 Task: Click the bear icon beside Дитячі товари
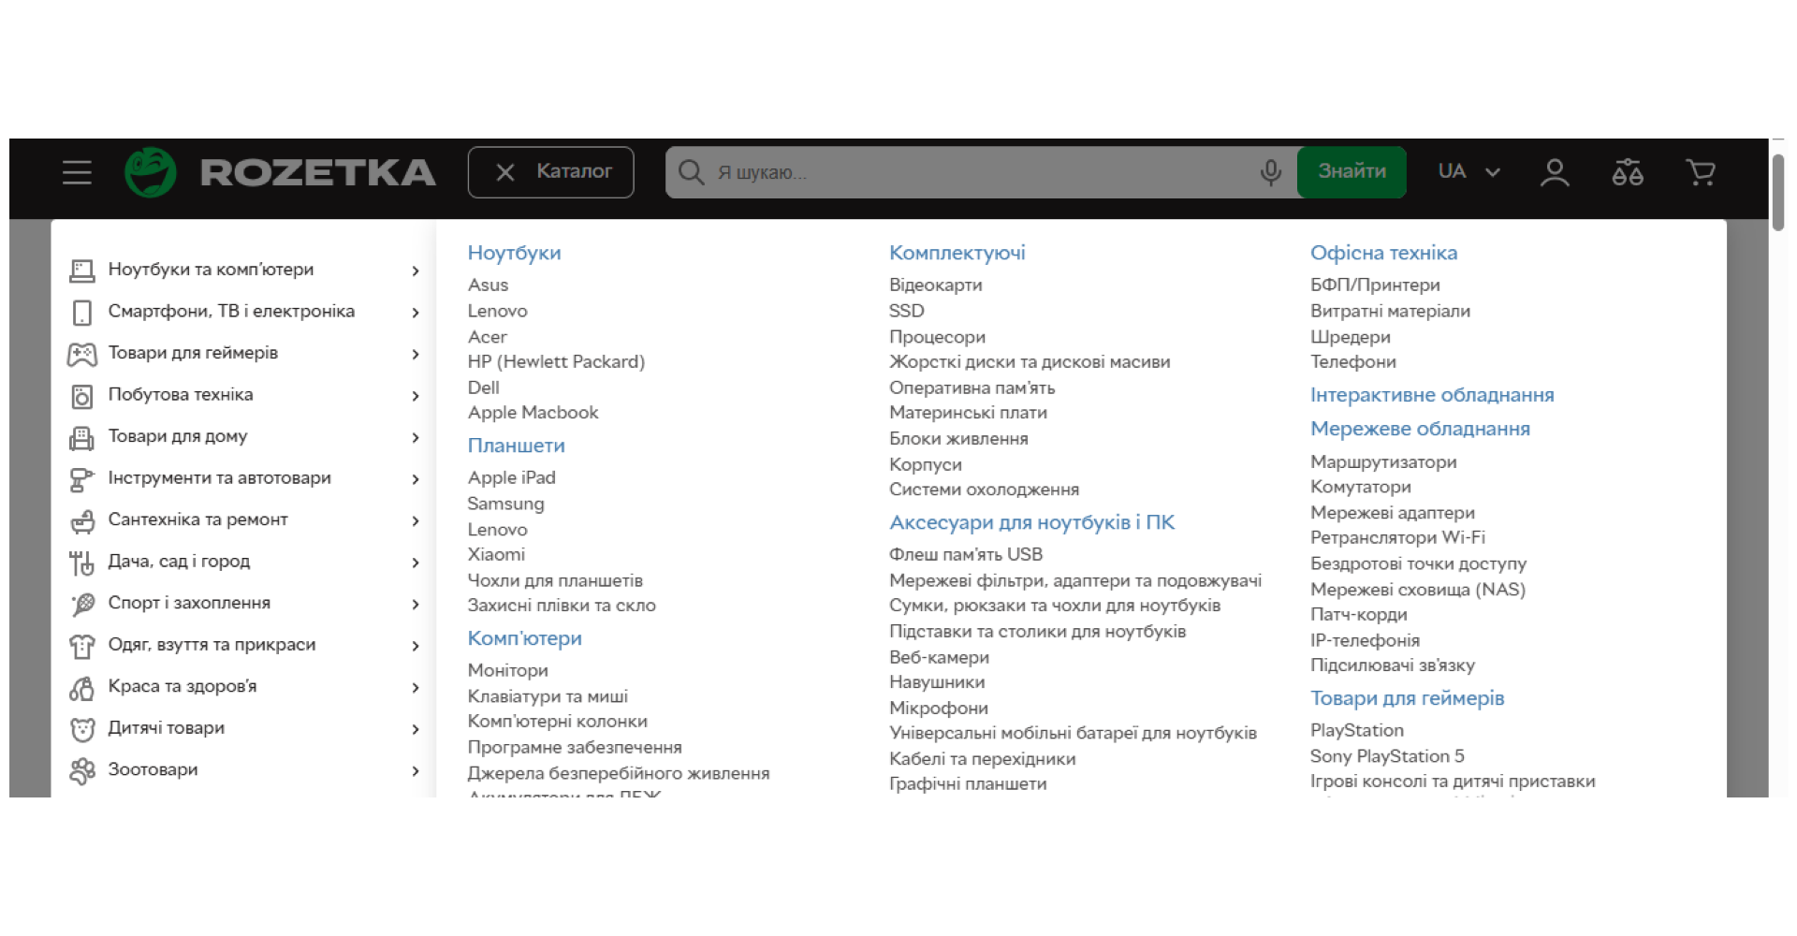tap(82, 729)
